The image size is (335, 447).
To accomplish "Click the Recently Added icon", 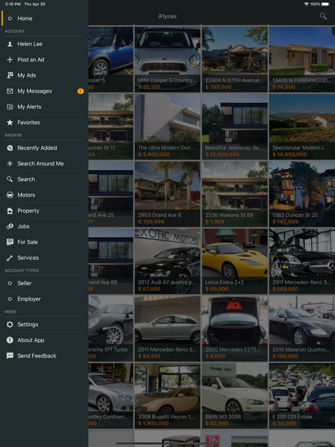I will [10, 148].
